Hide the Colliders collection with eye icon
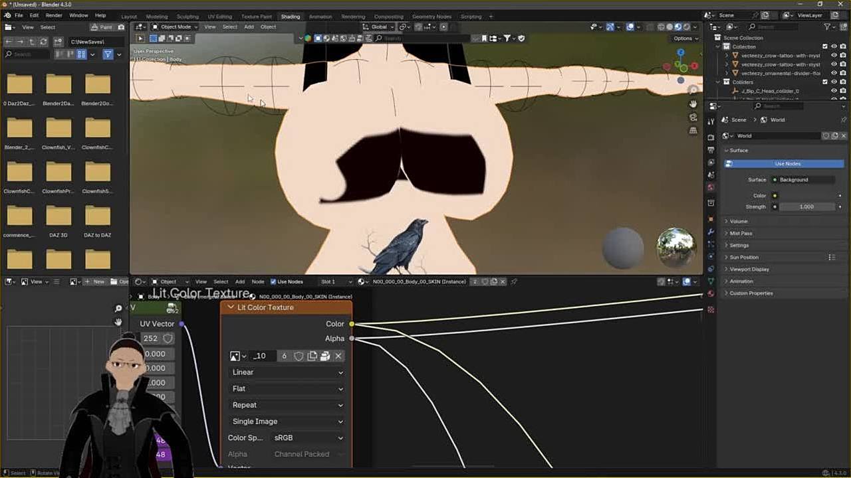 (834, 82)
